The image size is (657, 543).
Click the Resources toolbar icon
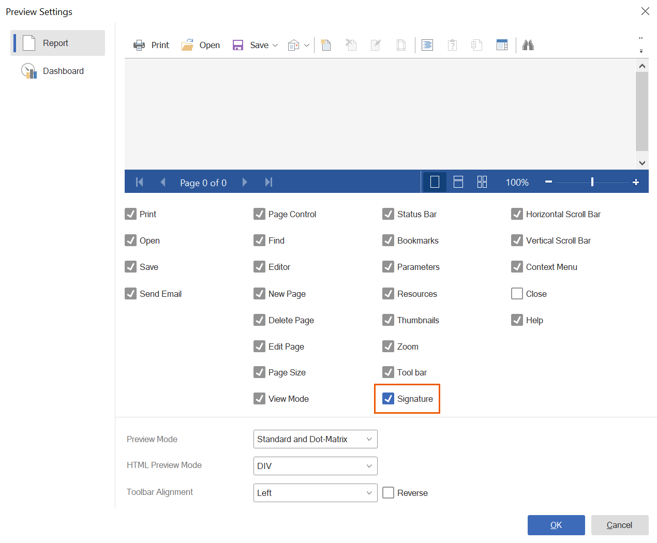click(x=477, y=45)
